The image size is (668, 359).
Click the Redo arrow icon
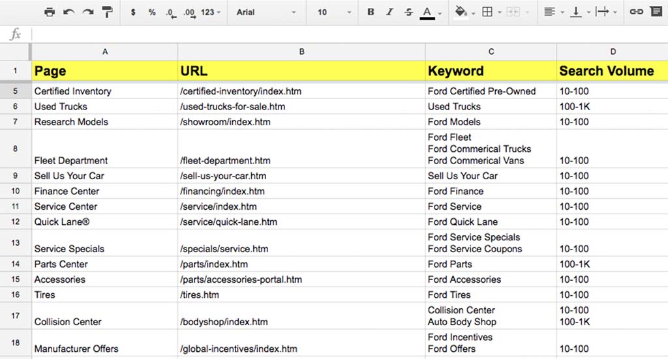[x=88, y=12]
